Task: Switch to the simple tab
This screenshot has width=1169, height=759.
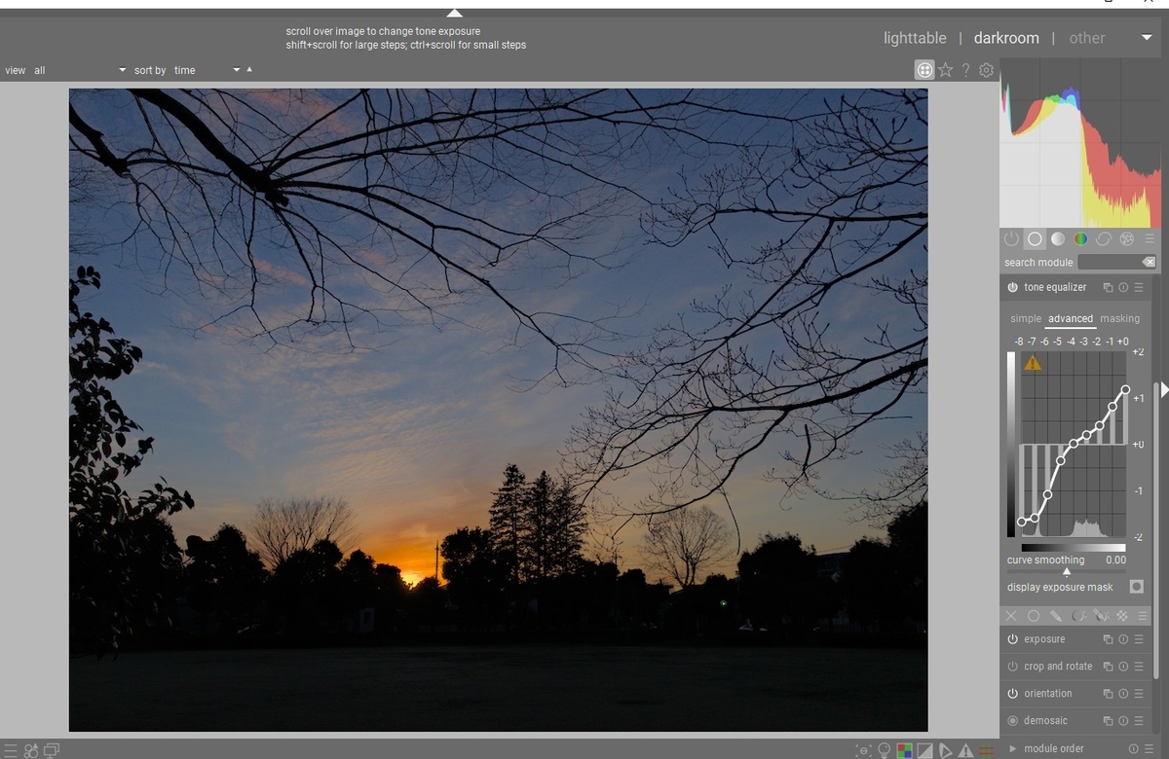Action: (x=1026, y=318)
